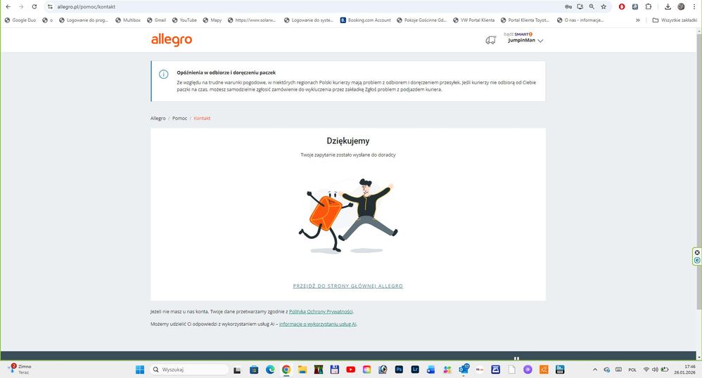Open the YouTube bookmark

184,20
